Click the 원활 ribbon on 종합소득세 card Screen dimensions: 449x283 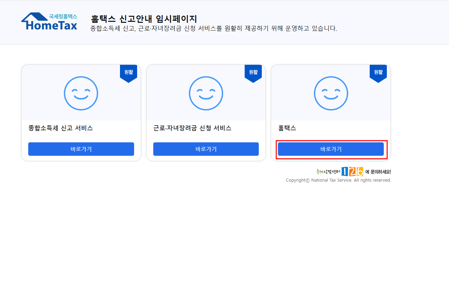[128, 72]
